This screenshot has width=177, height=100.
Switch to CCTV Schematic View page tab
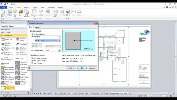click(80, 93)
